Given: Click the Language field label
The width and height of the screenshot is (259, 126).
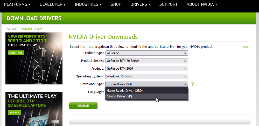Looking at the screenshot, I should 96,92.
